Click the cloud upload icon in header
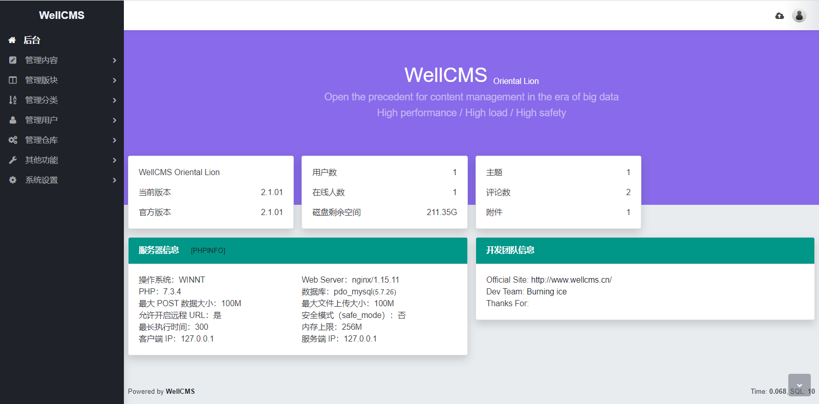819x404 pixels. click(780, 16)
